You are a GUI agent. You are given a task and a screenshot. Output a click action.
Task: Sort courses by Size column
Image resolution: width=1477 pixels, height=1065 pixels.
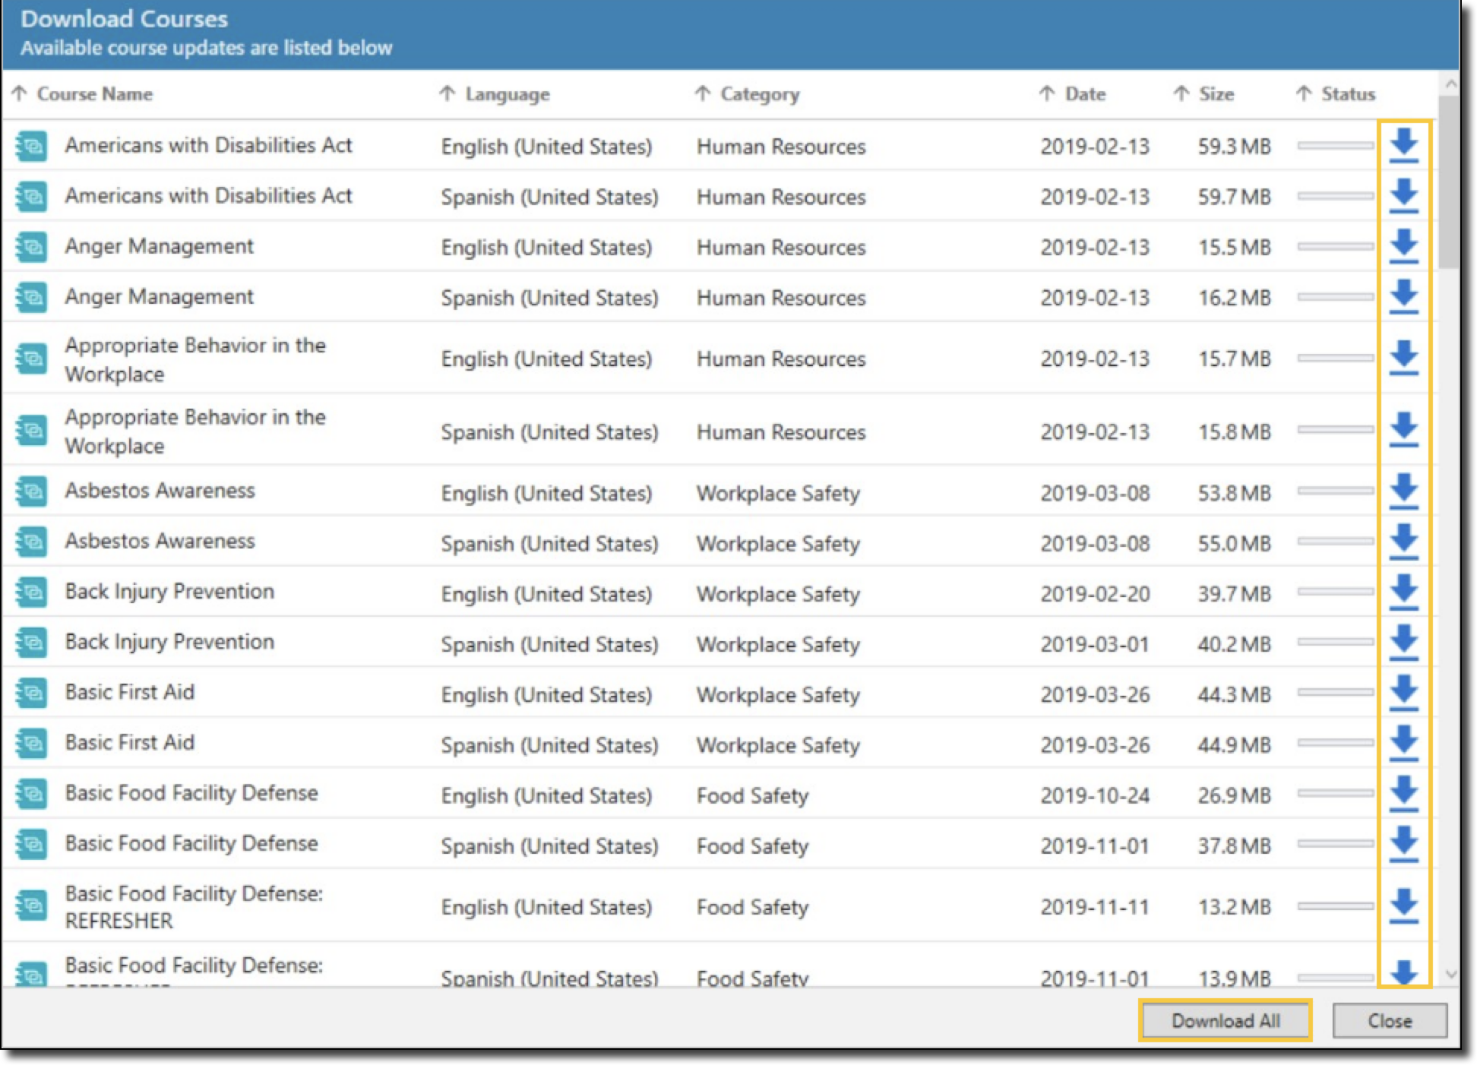[1216, 94]
